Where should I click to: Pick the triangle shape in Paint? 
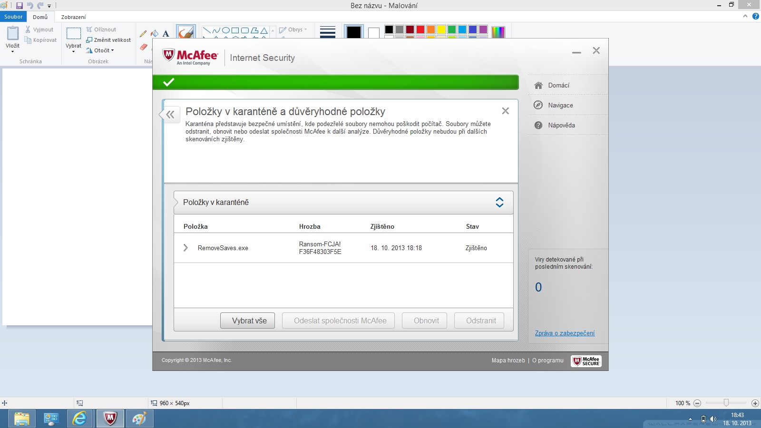(x=264, y=30)
